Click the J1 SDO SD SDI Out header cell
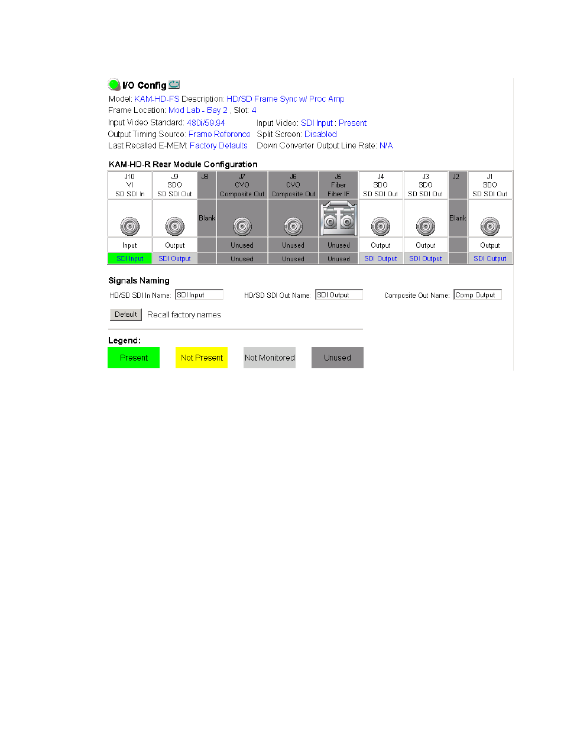Screen dimensions: 564x730 click(x=490, y=185)
